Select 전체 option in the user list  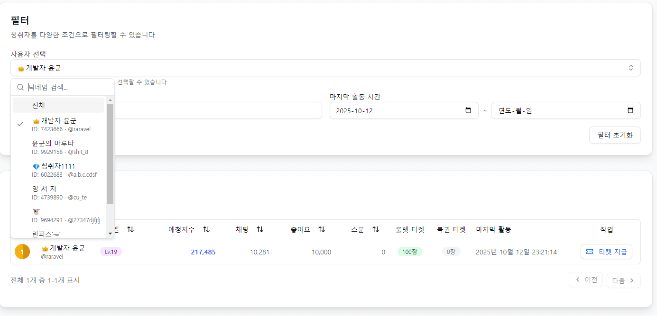[58, 105]
